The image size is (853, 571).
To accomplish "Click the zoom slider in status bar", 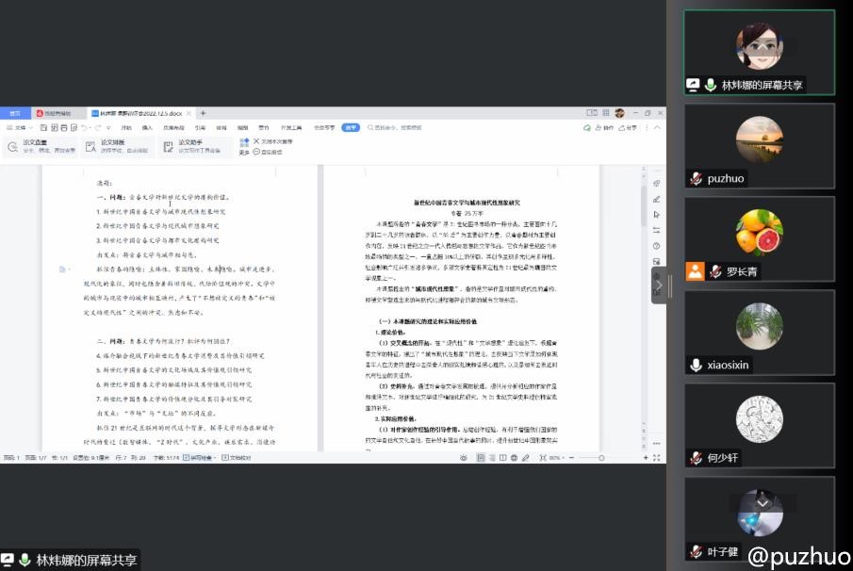I will (602, 458).
